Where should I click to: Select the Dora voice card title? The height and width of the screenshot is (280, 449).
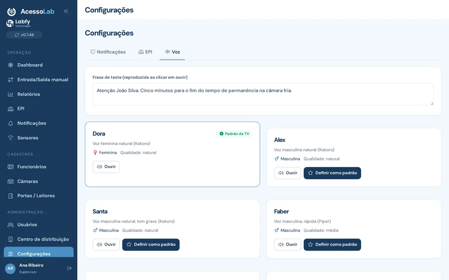tap(99, 134)
